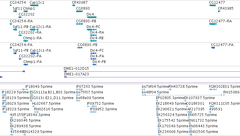Click the CR43987 gene label
Screen dimensions: 240x136
[x=80, y=3]
